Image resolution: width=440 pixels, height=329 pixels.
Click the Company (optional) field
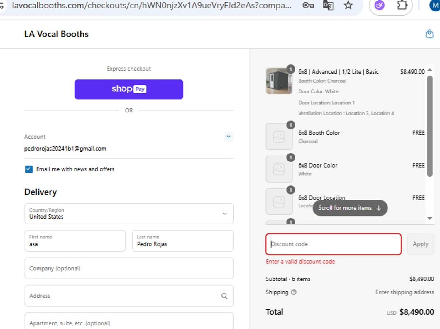129,268
